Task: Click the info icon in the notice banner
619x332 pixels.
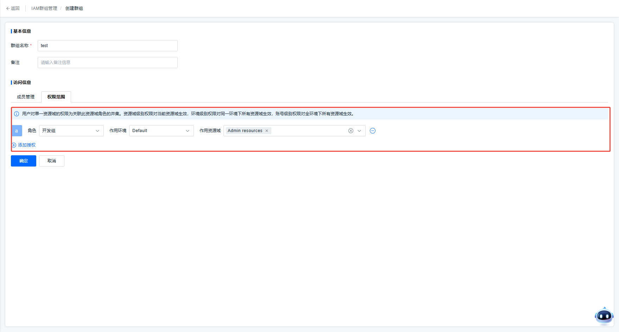Action: pos(17,114)
